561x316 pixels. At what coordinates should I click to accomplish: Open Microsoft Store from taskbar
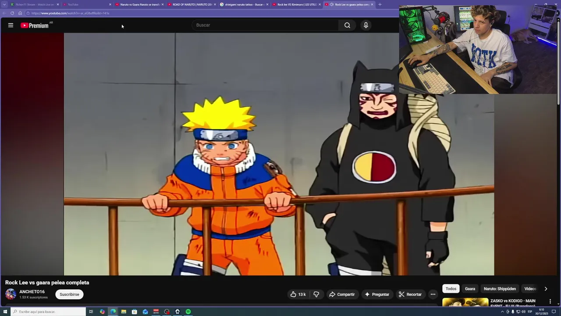135,312
